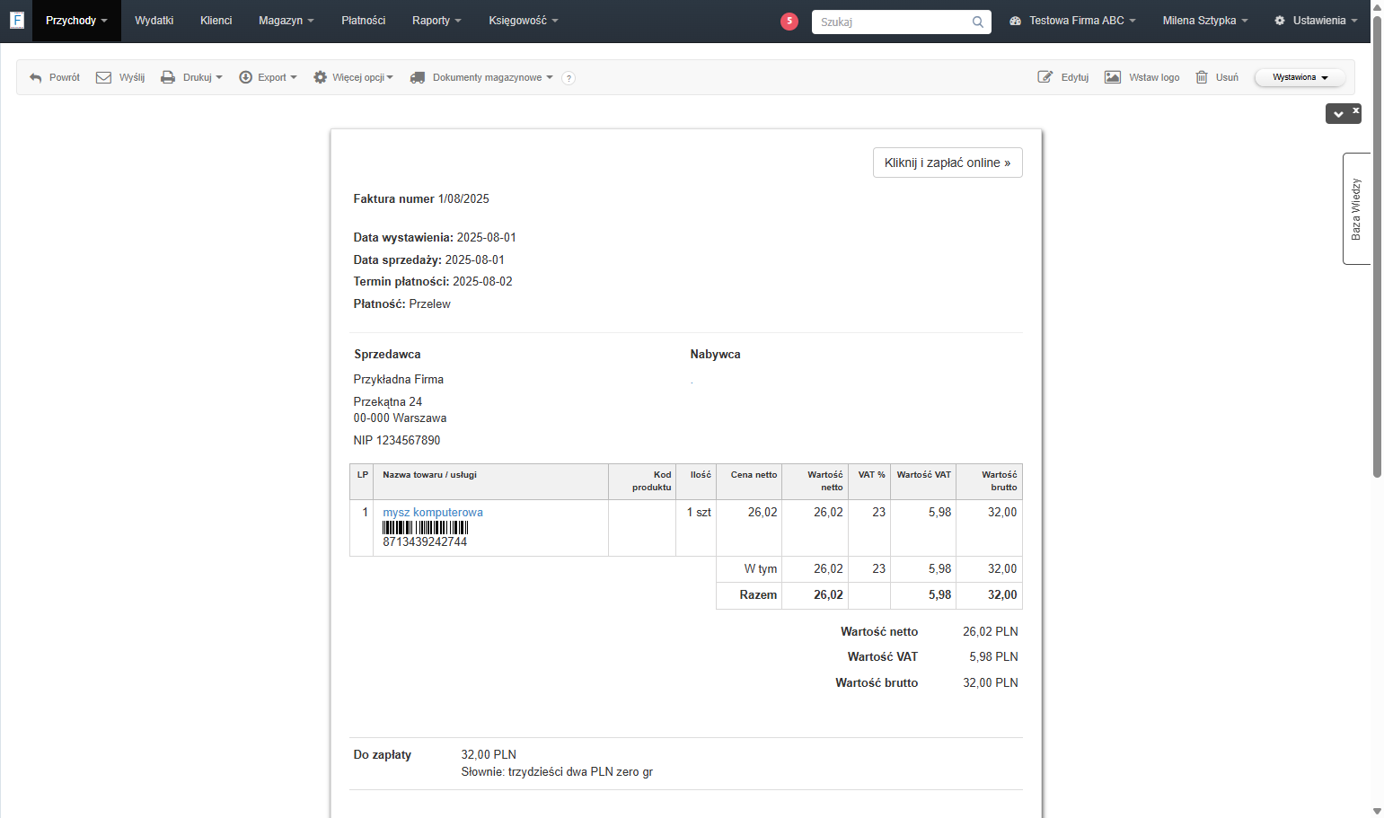This screenshot has height=818, width=1384.
Task: Click the Więcej opcji gear icon
Action: pyautogui.click(x=320, y=77)
